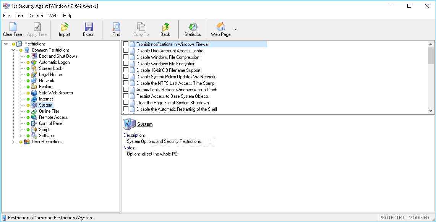Check Disable System Policy Updates Via Network

[x=126, y=76]
